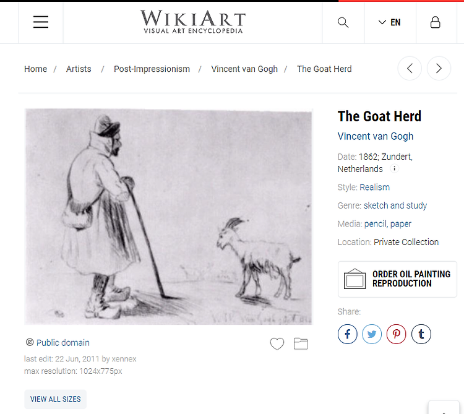This screenshot has height=414, width=464.
Task: Open the site search
Action: click(343, 22)
